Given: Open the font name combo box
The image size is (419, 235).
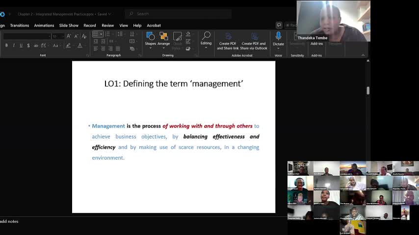Looking at the screenshot, I should pyautogui.click(x=26, y=36).
